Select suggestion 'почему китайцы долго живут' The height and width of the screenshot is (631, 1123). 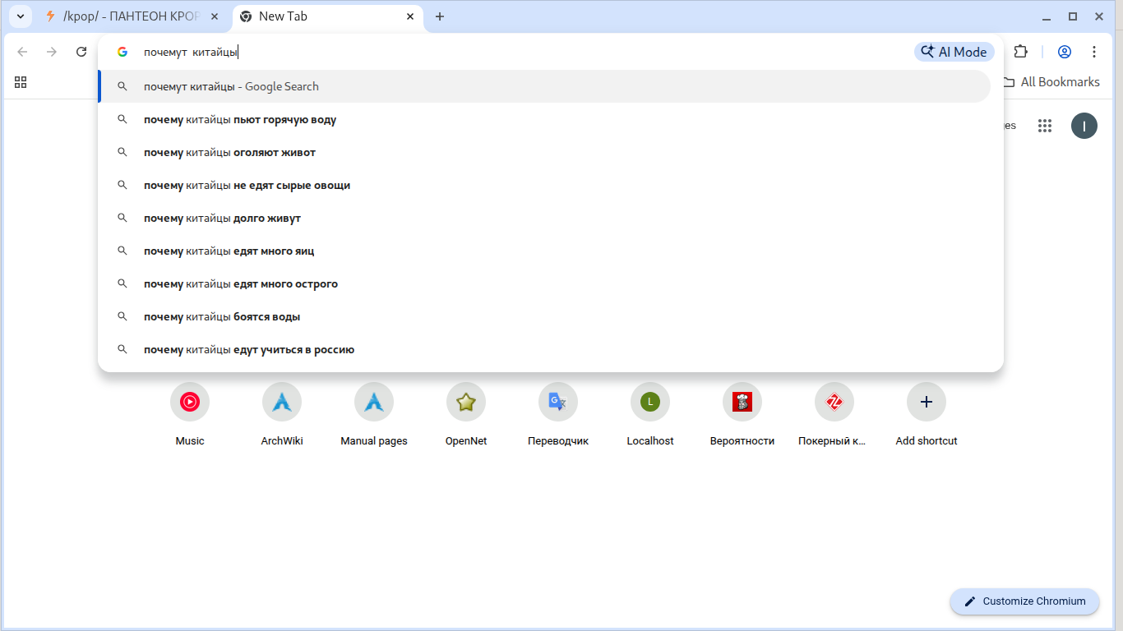544,218
